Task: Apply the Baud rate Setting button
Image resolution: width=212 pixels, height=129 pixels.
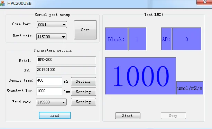Action: (83, 102)
